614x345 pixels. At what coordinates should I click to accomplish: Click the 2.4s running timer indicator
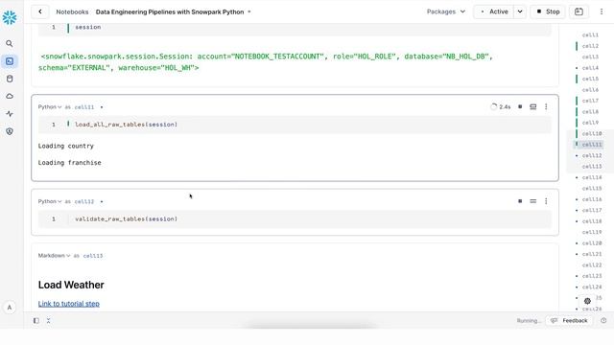501,106
